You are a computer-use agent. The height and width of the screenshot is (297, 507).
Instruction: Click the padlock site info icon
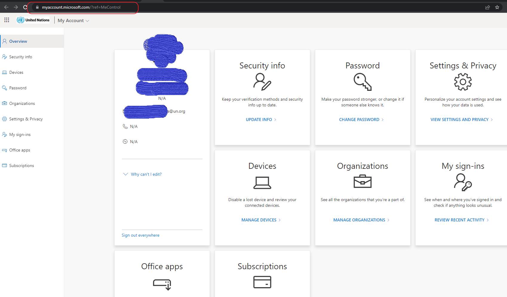tap(37, 7)
